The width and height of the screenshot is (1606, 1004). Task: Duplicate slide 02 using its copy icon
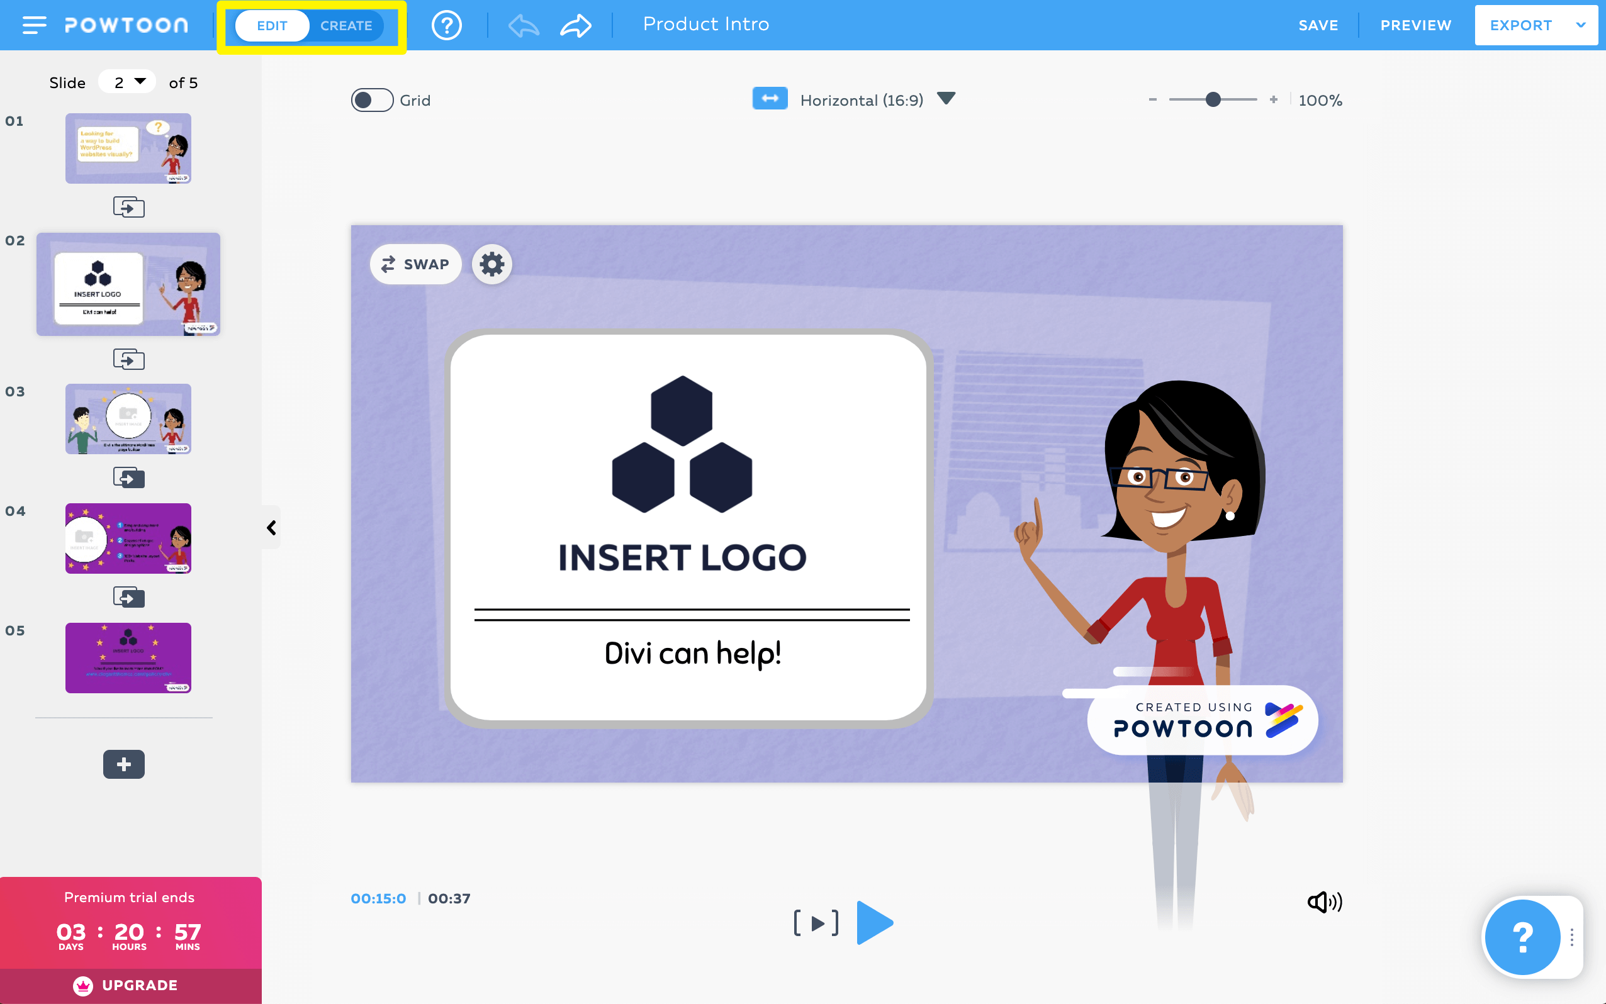click(x=130, y=359)
